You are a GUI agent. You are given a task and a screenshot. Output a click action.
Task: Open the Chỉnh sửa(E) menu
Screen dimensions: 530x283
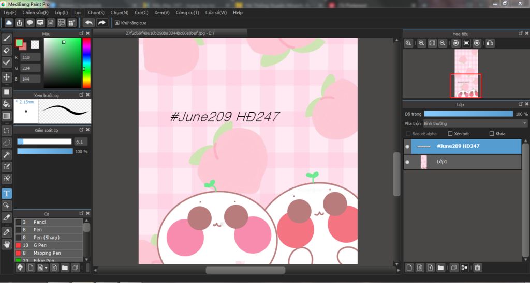pos(36,13)
